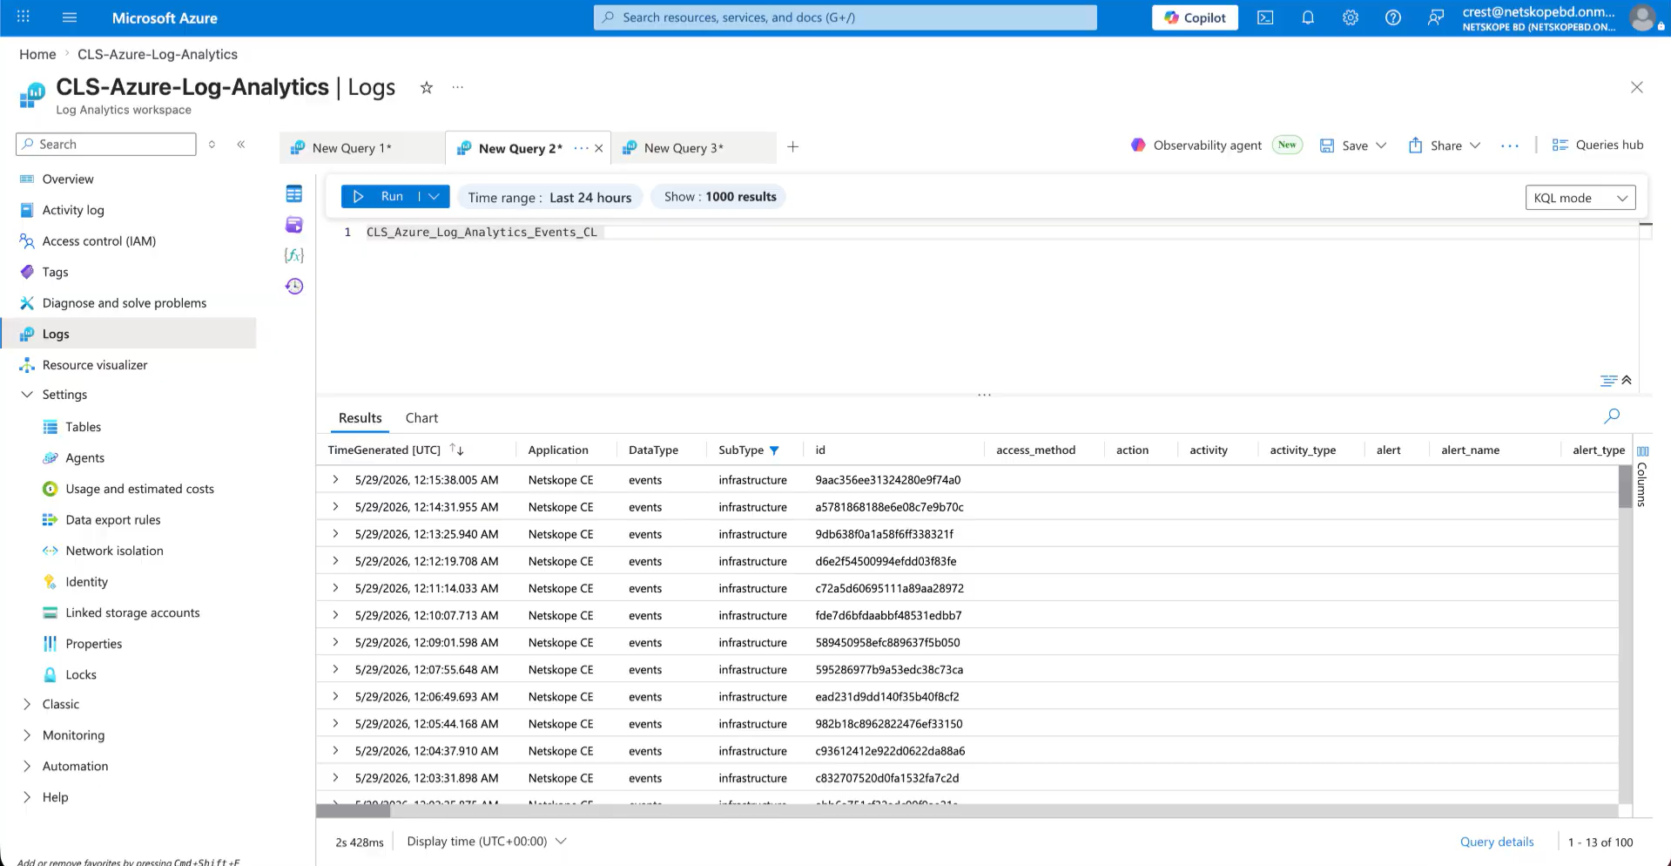
Task: Open the help question mark icon
Action: (x=1393, y=17)
